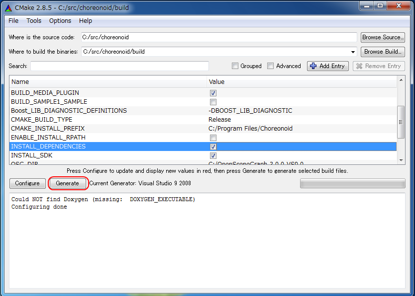Disable the INSTALL_SDK checkbox
Image resolution: width=415 pixels, height=296 pixels.
pos(213,155)
